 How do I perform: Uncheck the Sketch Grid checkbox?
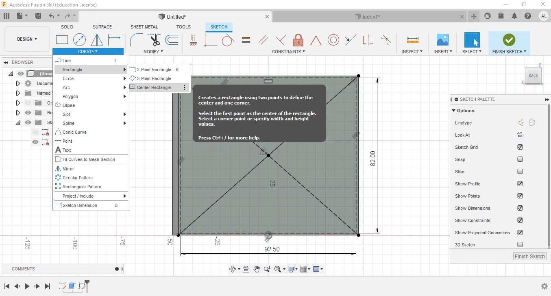(520, 147)
